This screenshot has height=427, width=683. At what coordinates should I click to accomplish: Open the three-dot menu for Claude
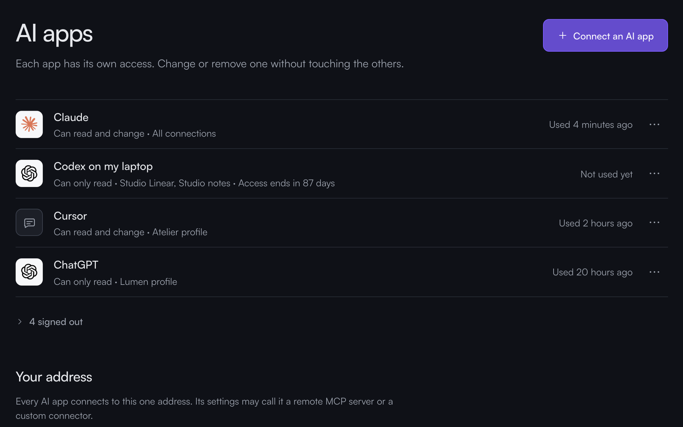[654, 125]
